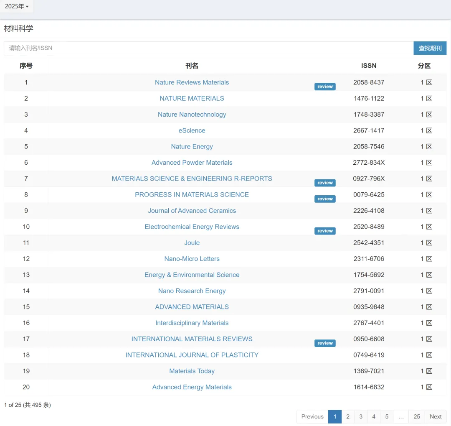The image size is (451, 426).
Task: Click the Previous page button
Action: (x=312, y=416)
